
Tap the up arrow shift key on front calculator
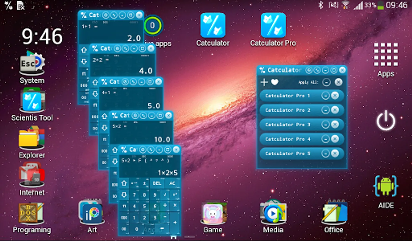(x=124, y=183)
